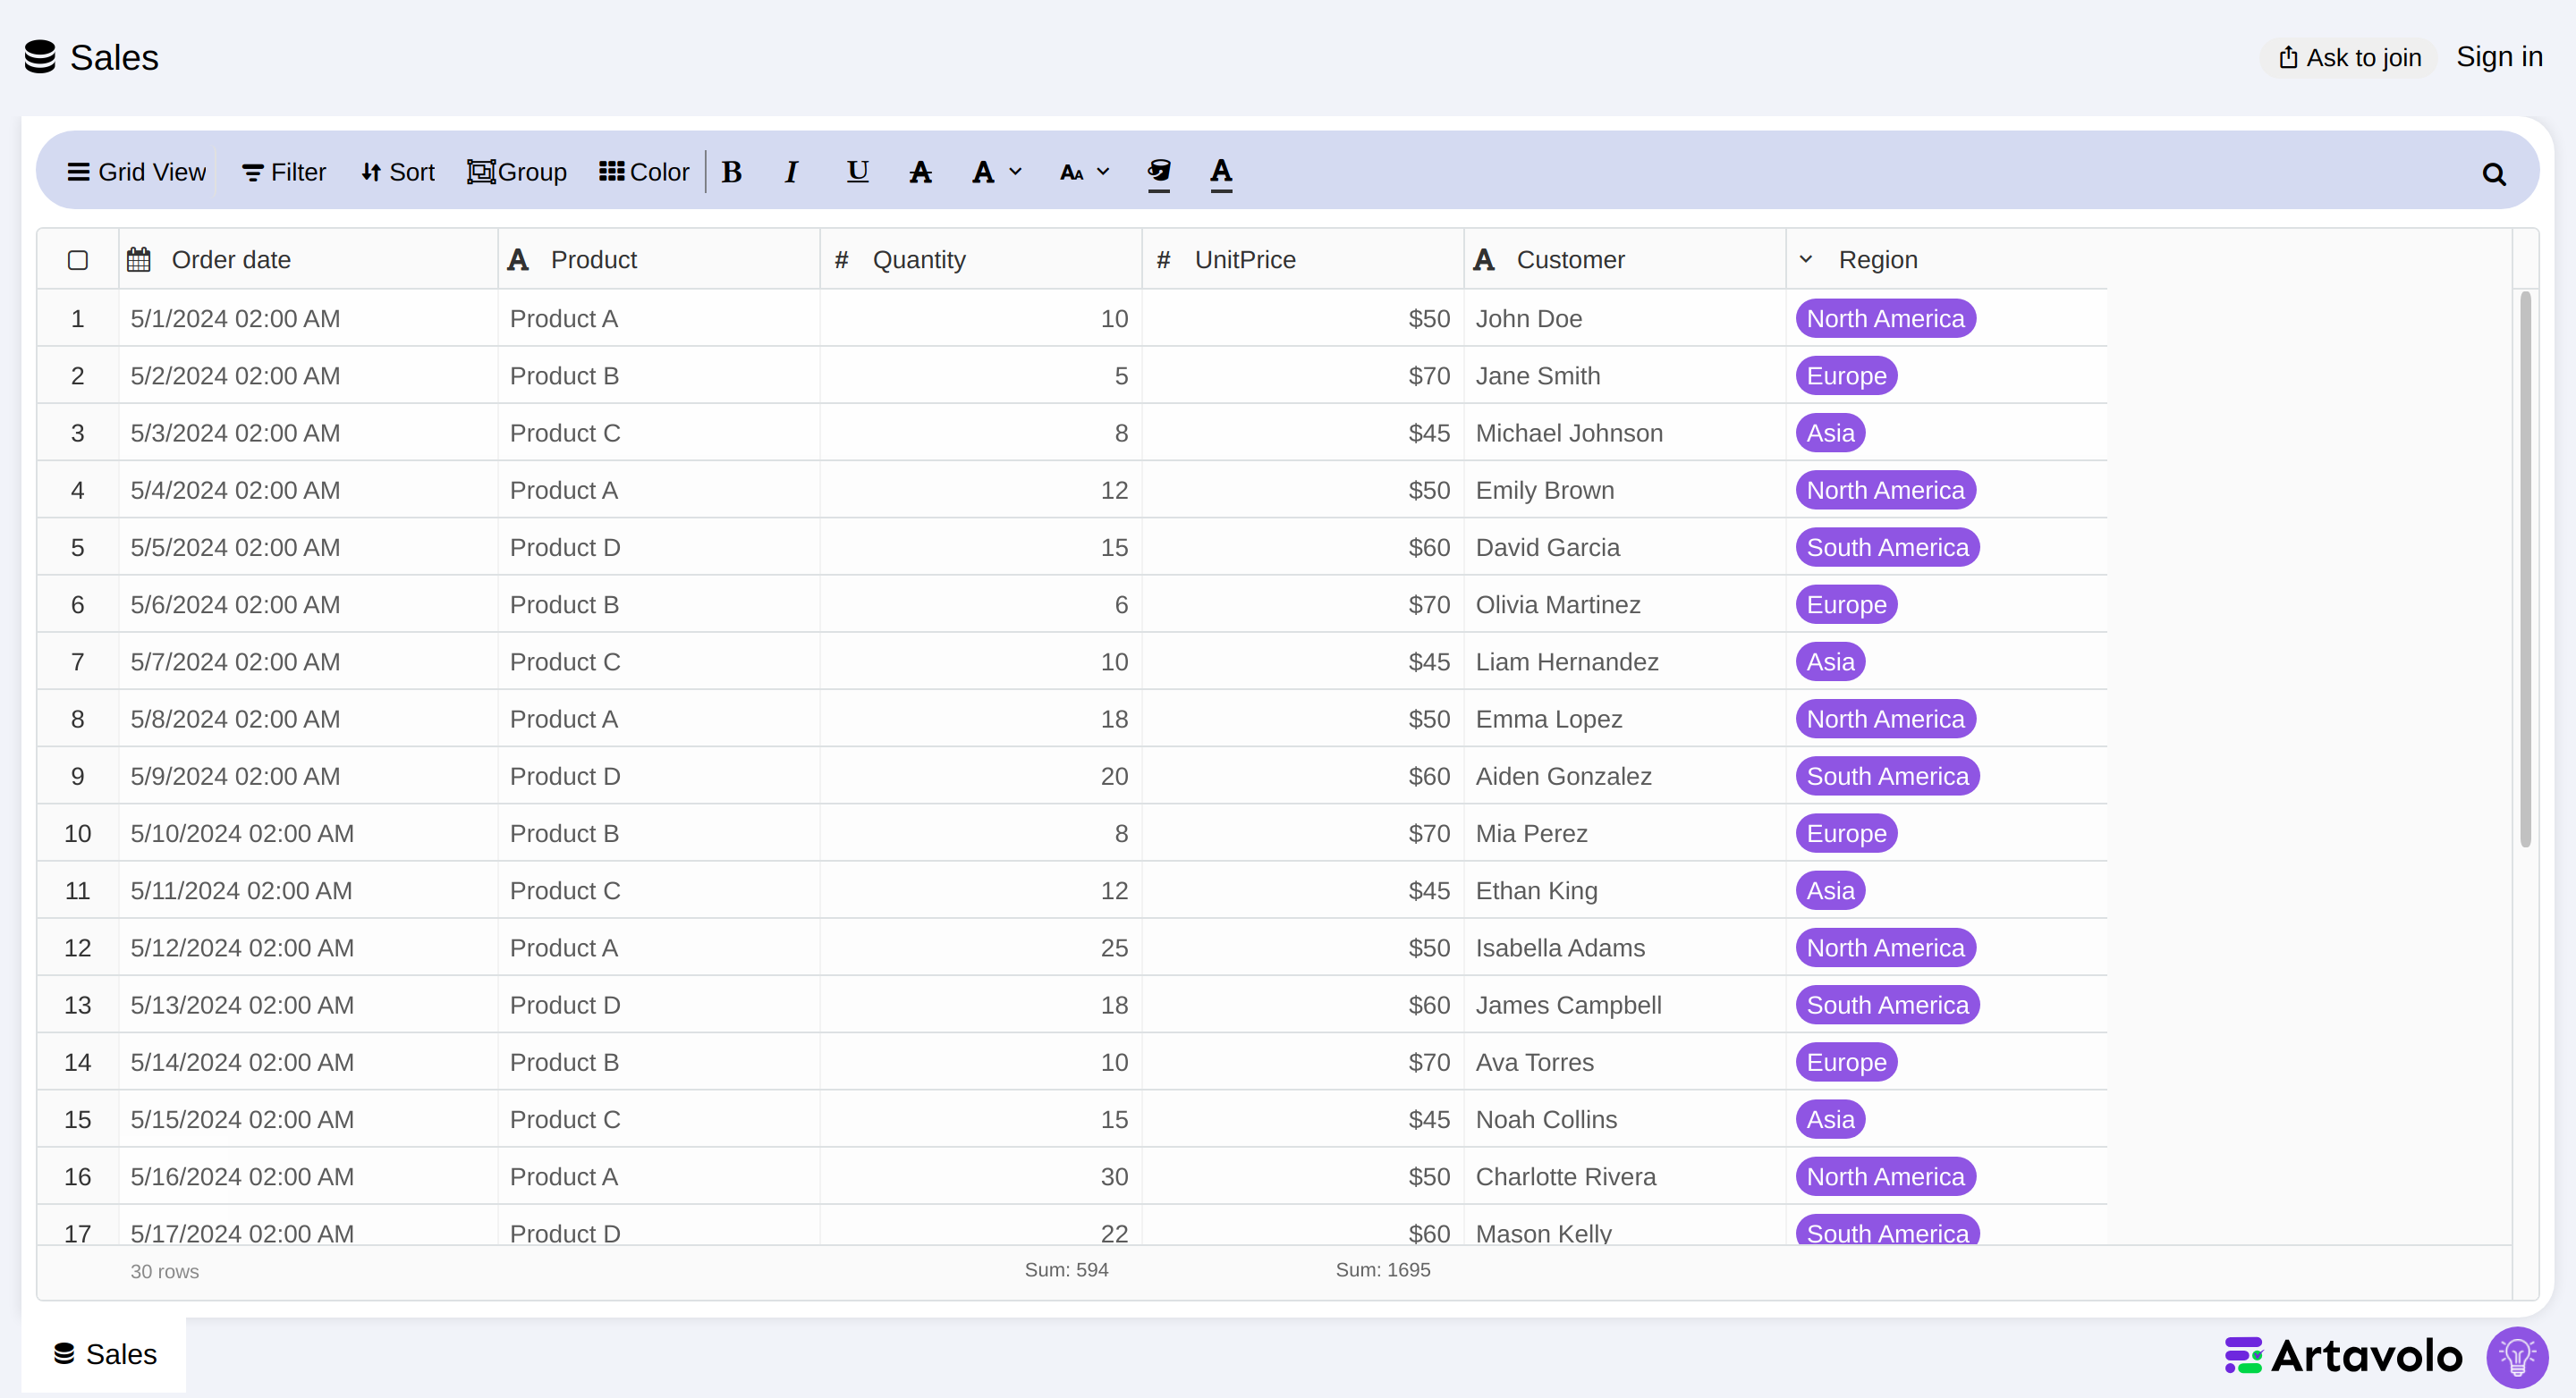The height and width of the screenshot is (1398, 2576).
Task: Expand the Region column chevron
Action: point(1805,260)
